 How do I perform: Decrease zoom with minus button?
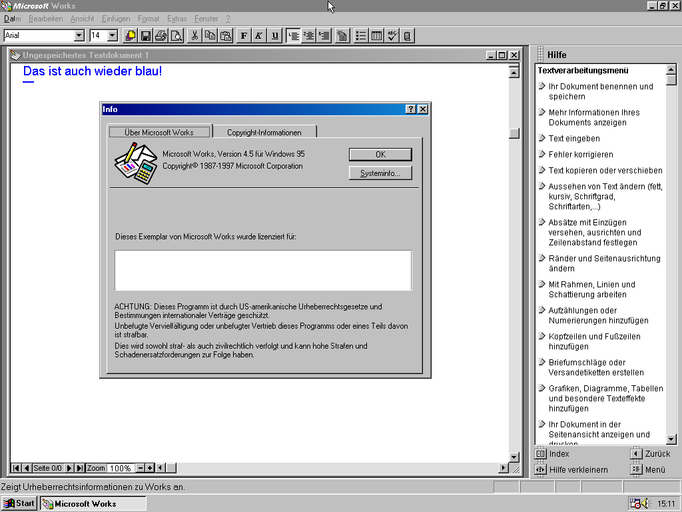140,468
